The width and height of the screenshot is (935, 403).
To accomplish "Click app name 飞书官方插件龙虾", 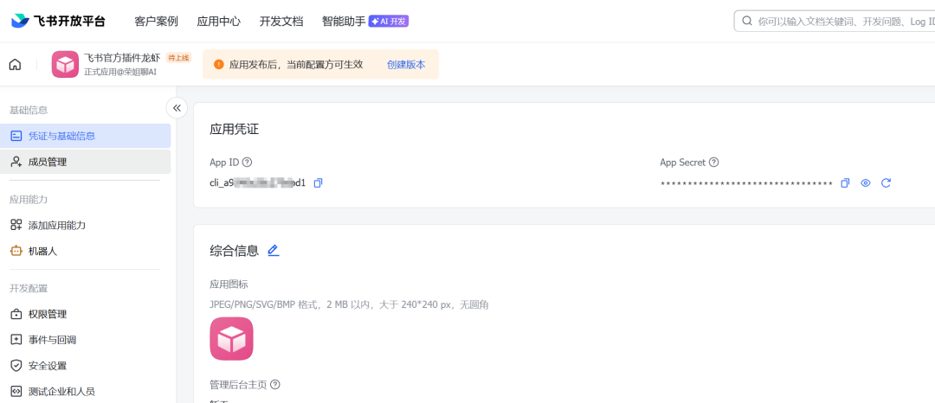I will click(x=122, y=58).
